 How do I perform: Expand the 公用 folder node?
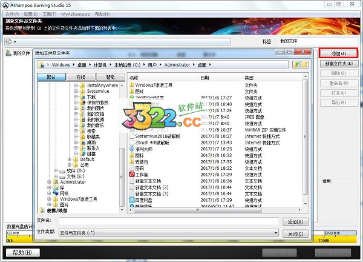pos(69,165)
